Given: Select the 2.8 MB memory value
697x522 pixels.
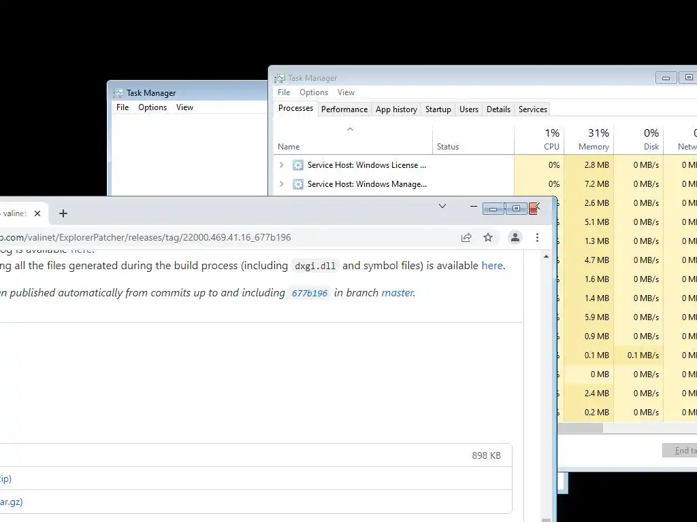Looking at the screenshot, I should 596,165.
